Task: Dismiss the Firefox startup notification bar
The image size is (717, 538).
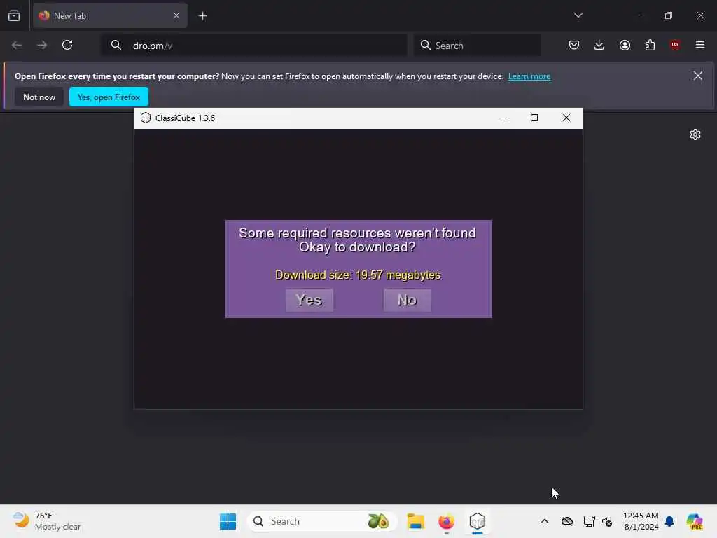Action: [698, 76]
